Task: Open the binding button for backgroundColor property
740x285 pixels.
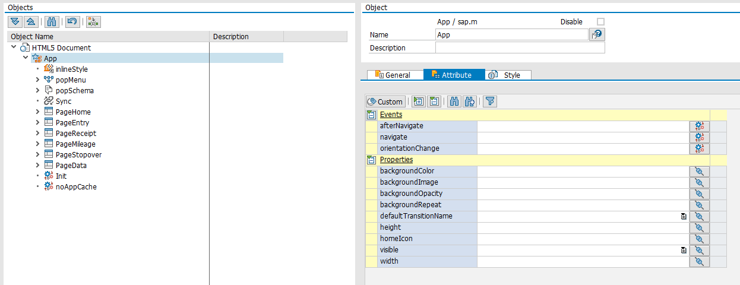Action: [699, 171]
